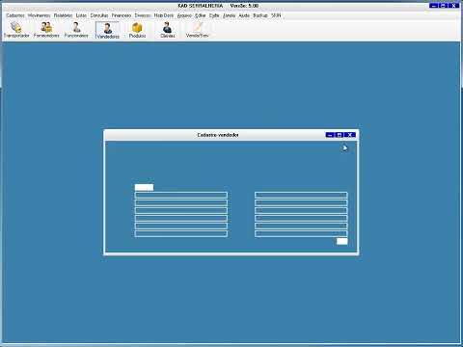
Task: Click the small white field below right column
Action: [341, 241]
